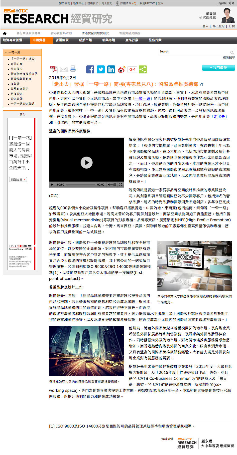The image size is (237, 455).
Task: Click the researcher portrait photo
Action: click(228, 15)
